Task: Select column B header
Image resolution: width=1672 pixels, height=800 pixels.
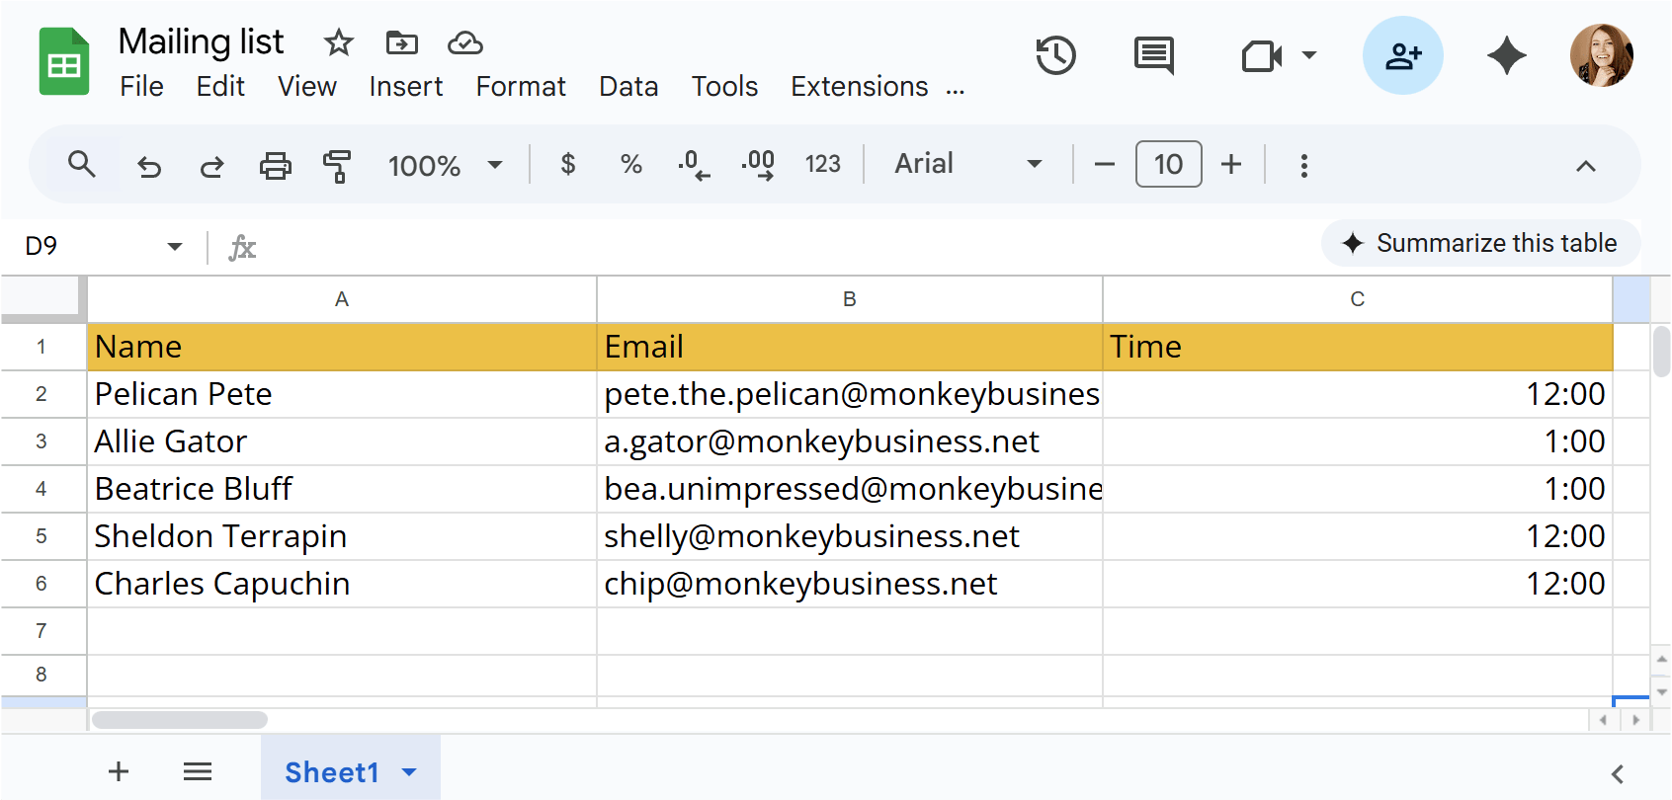Action: pyautogui.click(x=850, y=299)
